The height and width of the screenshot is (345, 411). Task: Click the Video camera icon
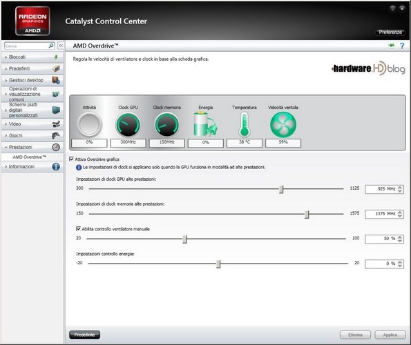tap(56, 124)
